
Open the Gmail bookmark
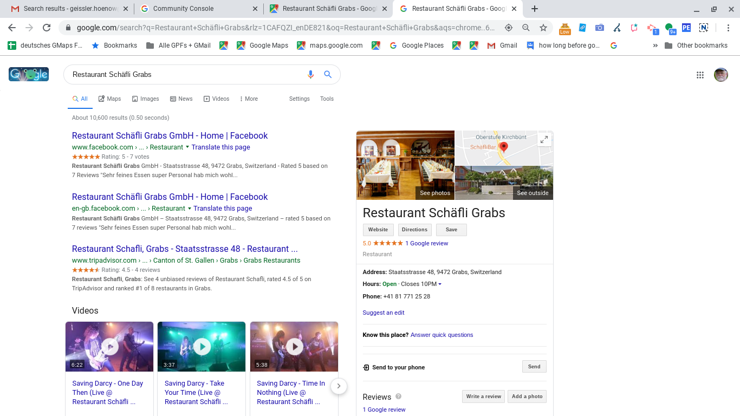coord(502,45)
